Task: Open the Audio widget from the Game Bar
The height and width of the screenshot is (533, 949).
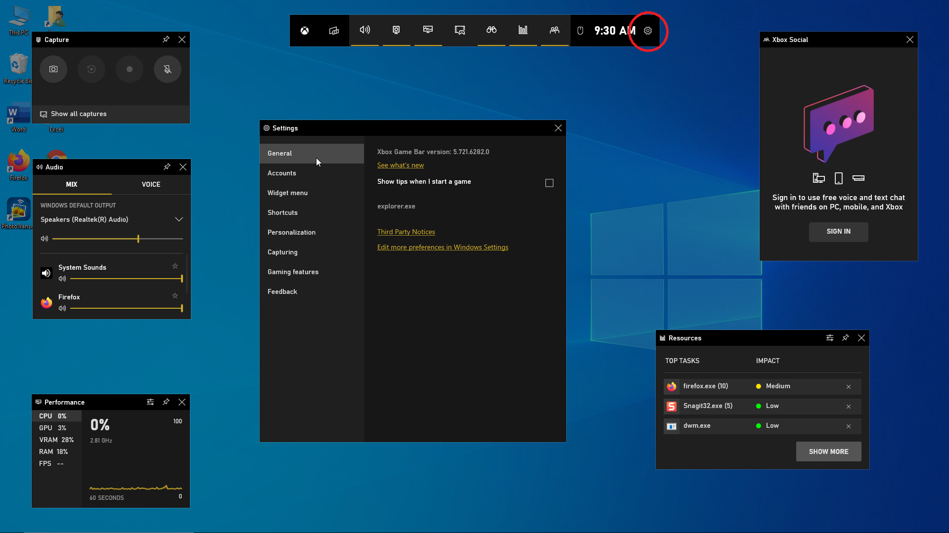Action: (365, 30)
